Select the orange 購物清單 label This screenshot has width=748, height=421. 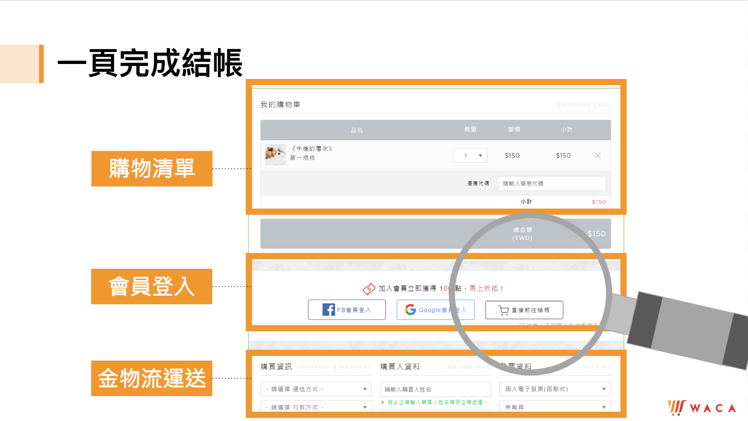[x=152, y=169]
